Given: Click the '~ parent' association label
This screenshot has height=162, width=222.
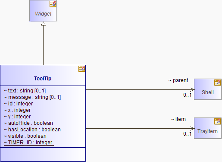Looking at the screenshot, I should click(x=178, y=80).
